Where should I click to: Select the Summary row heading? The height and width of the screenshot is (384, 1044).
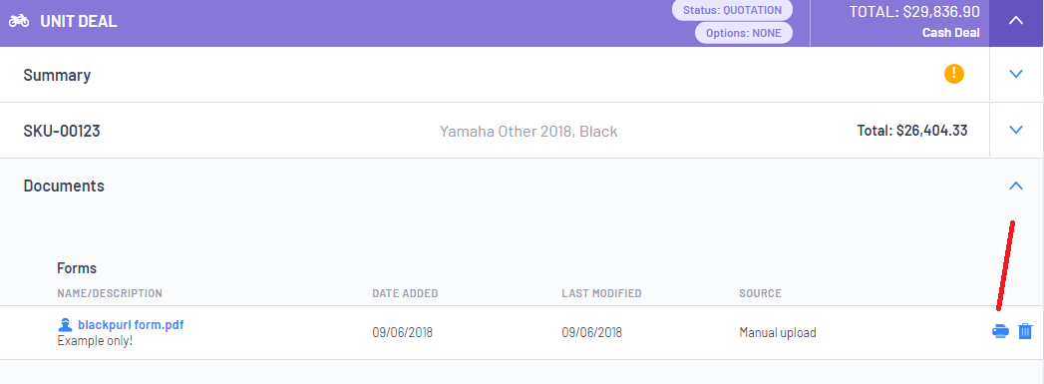(57, 75)
